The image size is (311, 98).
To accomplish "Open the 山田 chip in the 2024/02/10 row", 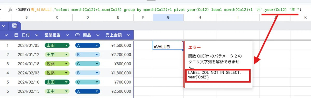I will click(x=57, y=82).
